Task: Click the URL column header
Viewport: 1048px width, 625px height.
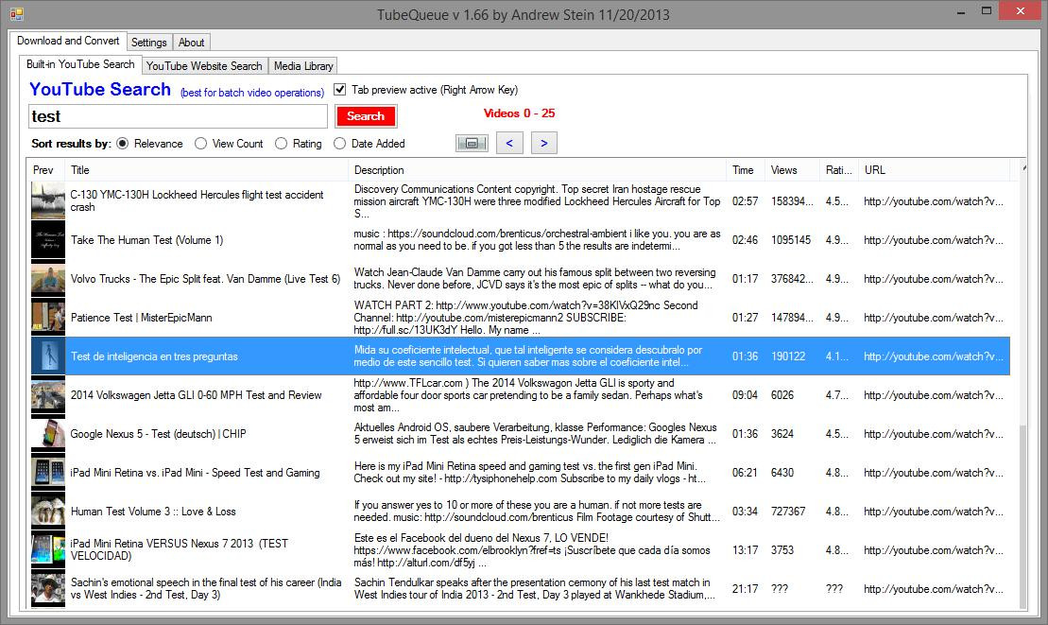Action: click(x=935, y=170)
